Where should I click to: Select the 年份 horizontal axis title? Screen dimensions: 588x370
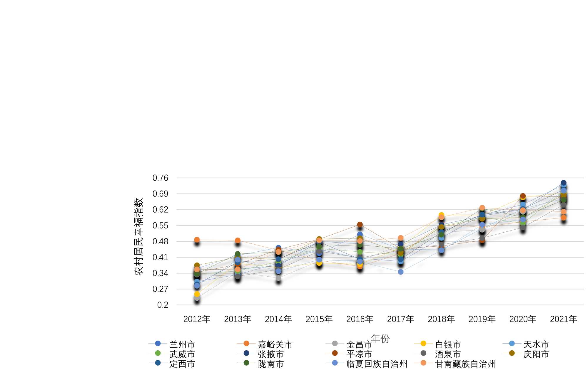click(380, 339)
